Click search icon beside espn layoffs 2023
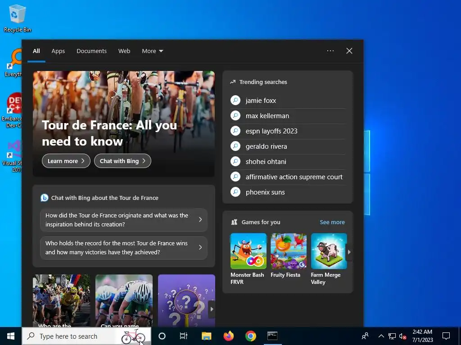This screenshot has height=345, width=461. (x=235, y=131)
